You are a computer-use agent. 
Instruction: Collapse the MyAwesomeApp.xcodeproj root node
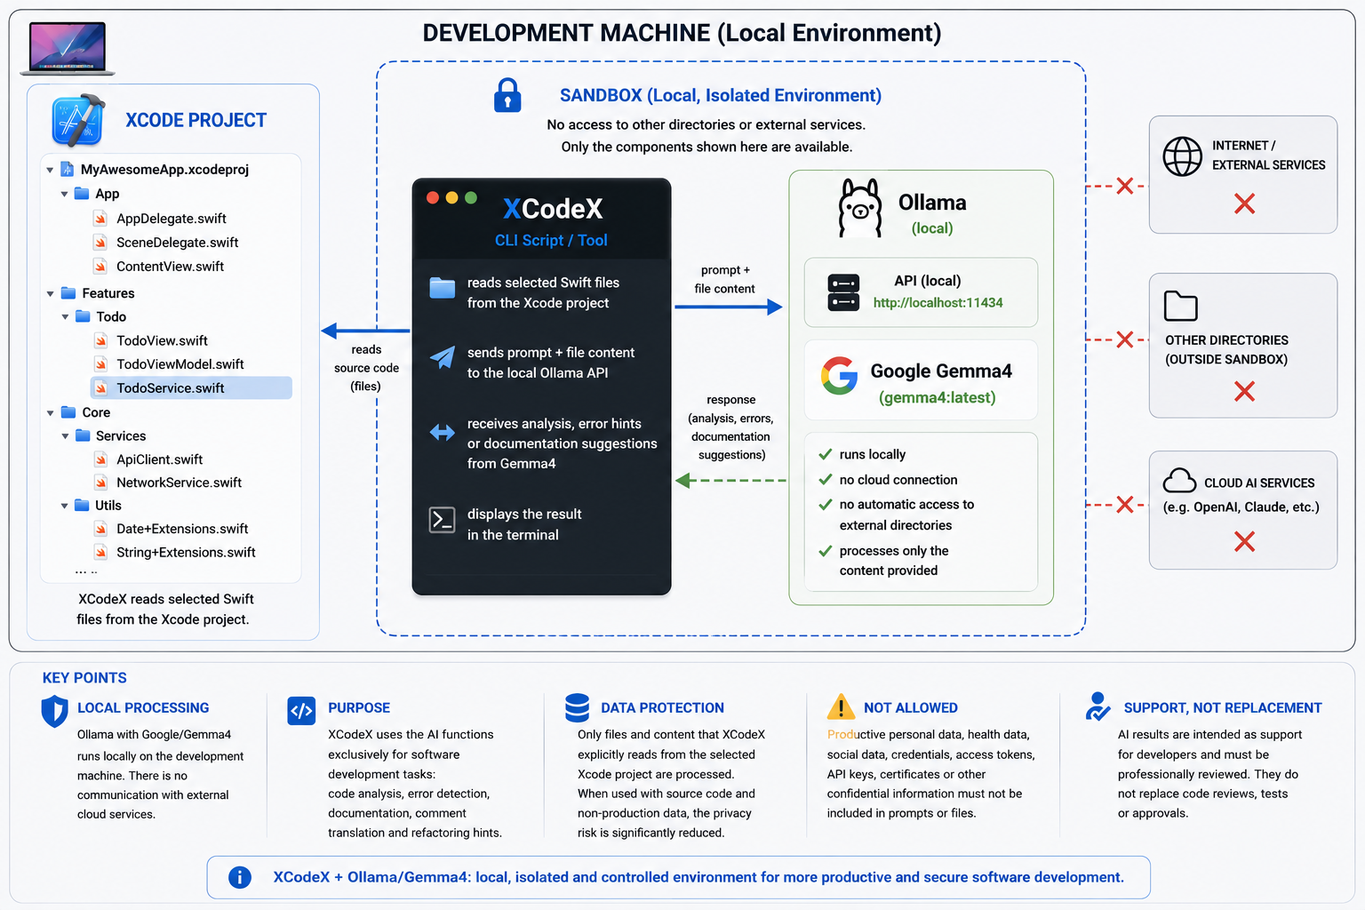[x=50, y=170]
